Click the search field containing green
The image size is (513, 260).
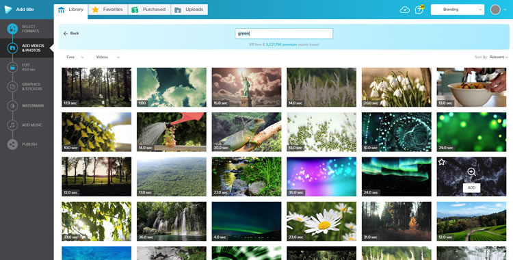pos(284,34)
